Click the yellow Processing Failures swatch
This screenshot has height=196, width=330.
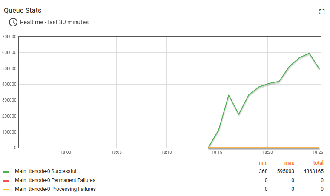click(x=6, y=190)
